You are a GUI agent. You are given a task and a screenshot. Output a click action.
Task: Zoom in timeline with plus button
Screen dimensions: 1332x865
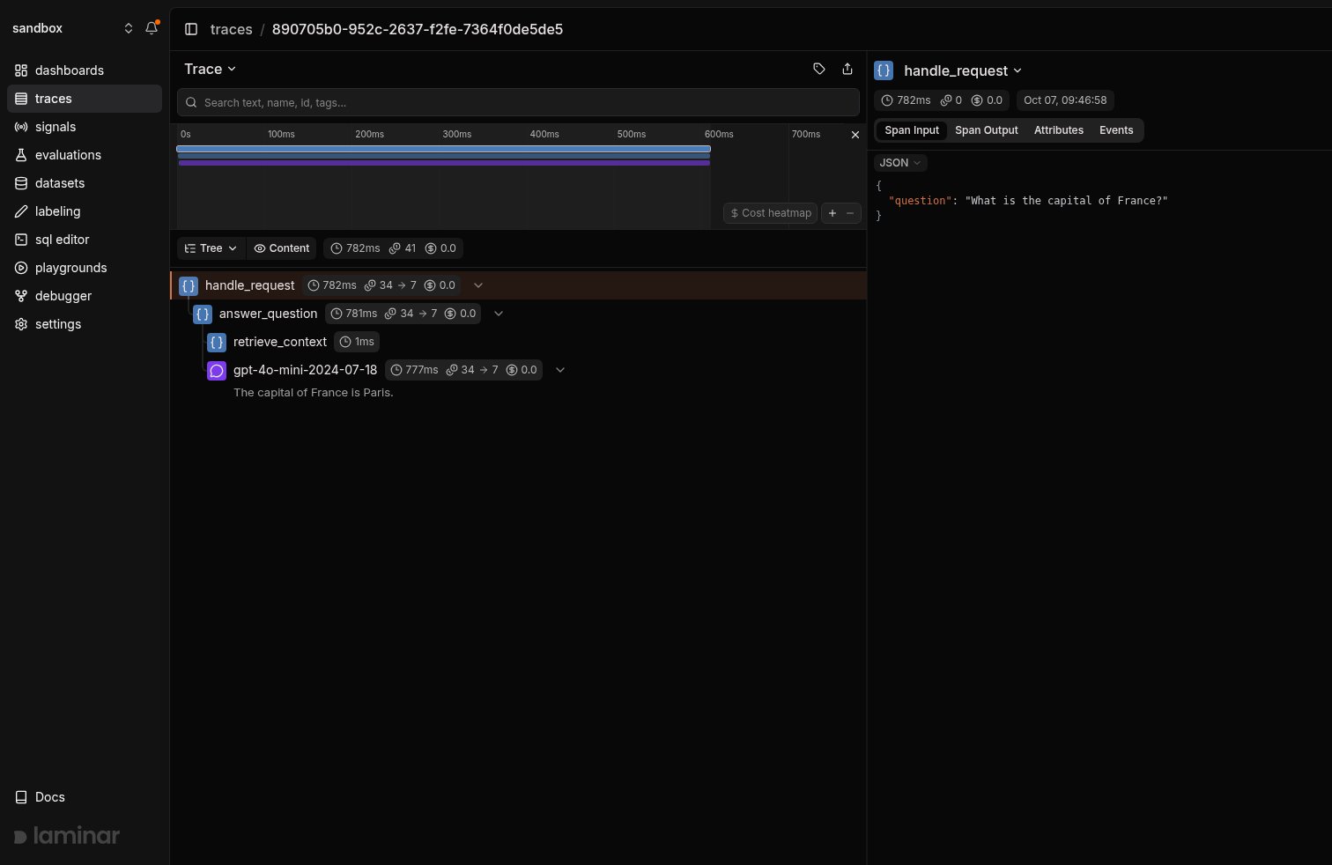pyautogui.click(x=832, y=213)
